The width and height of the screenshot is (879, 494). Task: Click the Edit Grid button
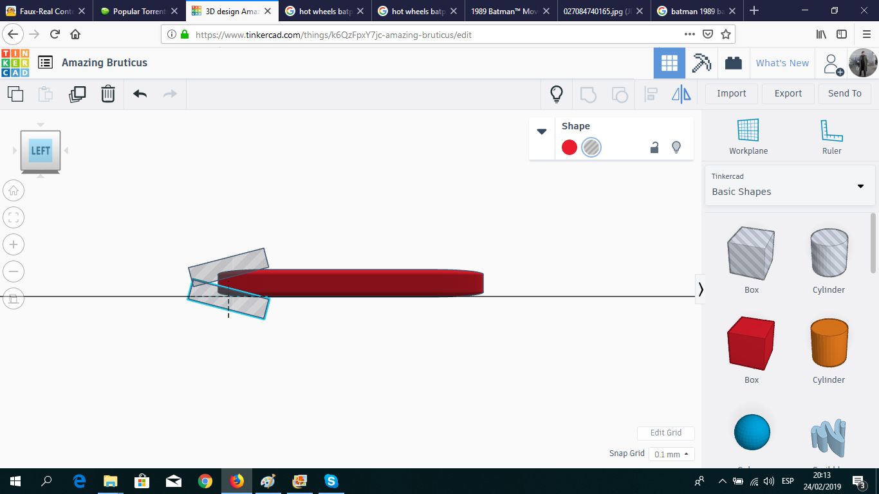(666, 433)
